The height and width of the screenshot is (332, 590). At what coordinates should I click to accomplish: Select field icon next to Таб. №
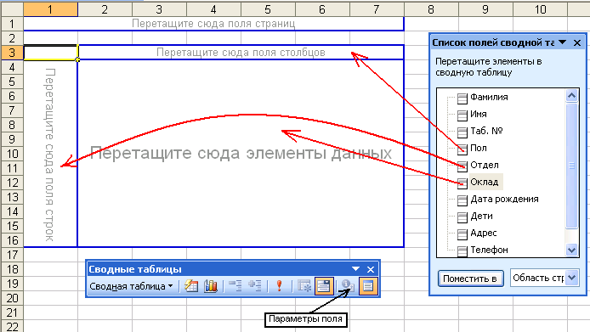(x=462, y=132)
